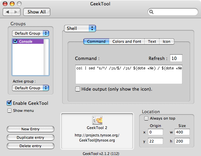Select the Console entry in the list
This screenshot has width=201, height=156.
[x=28, y=41]
